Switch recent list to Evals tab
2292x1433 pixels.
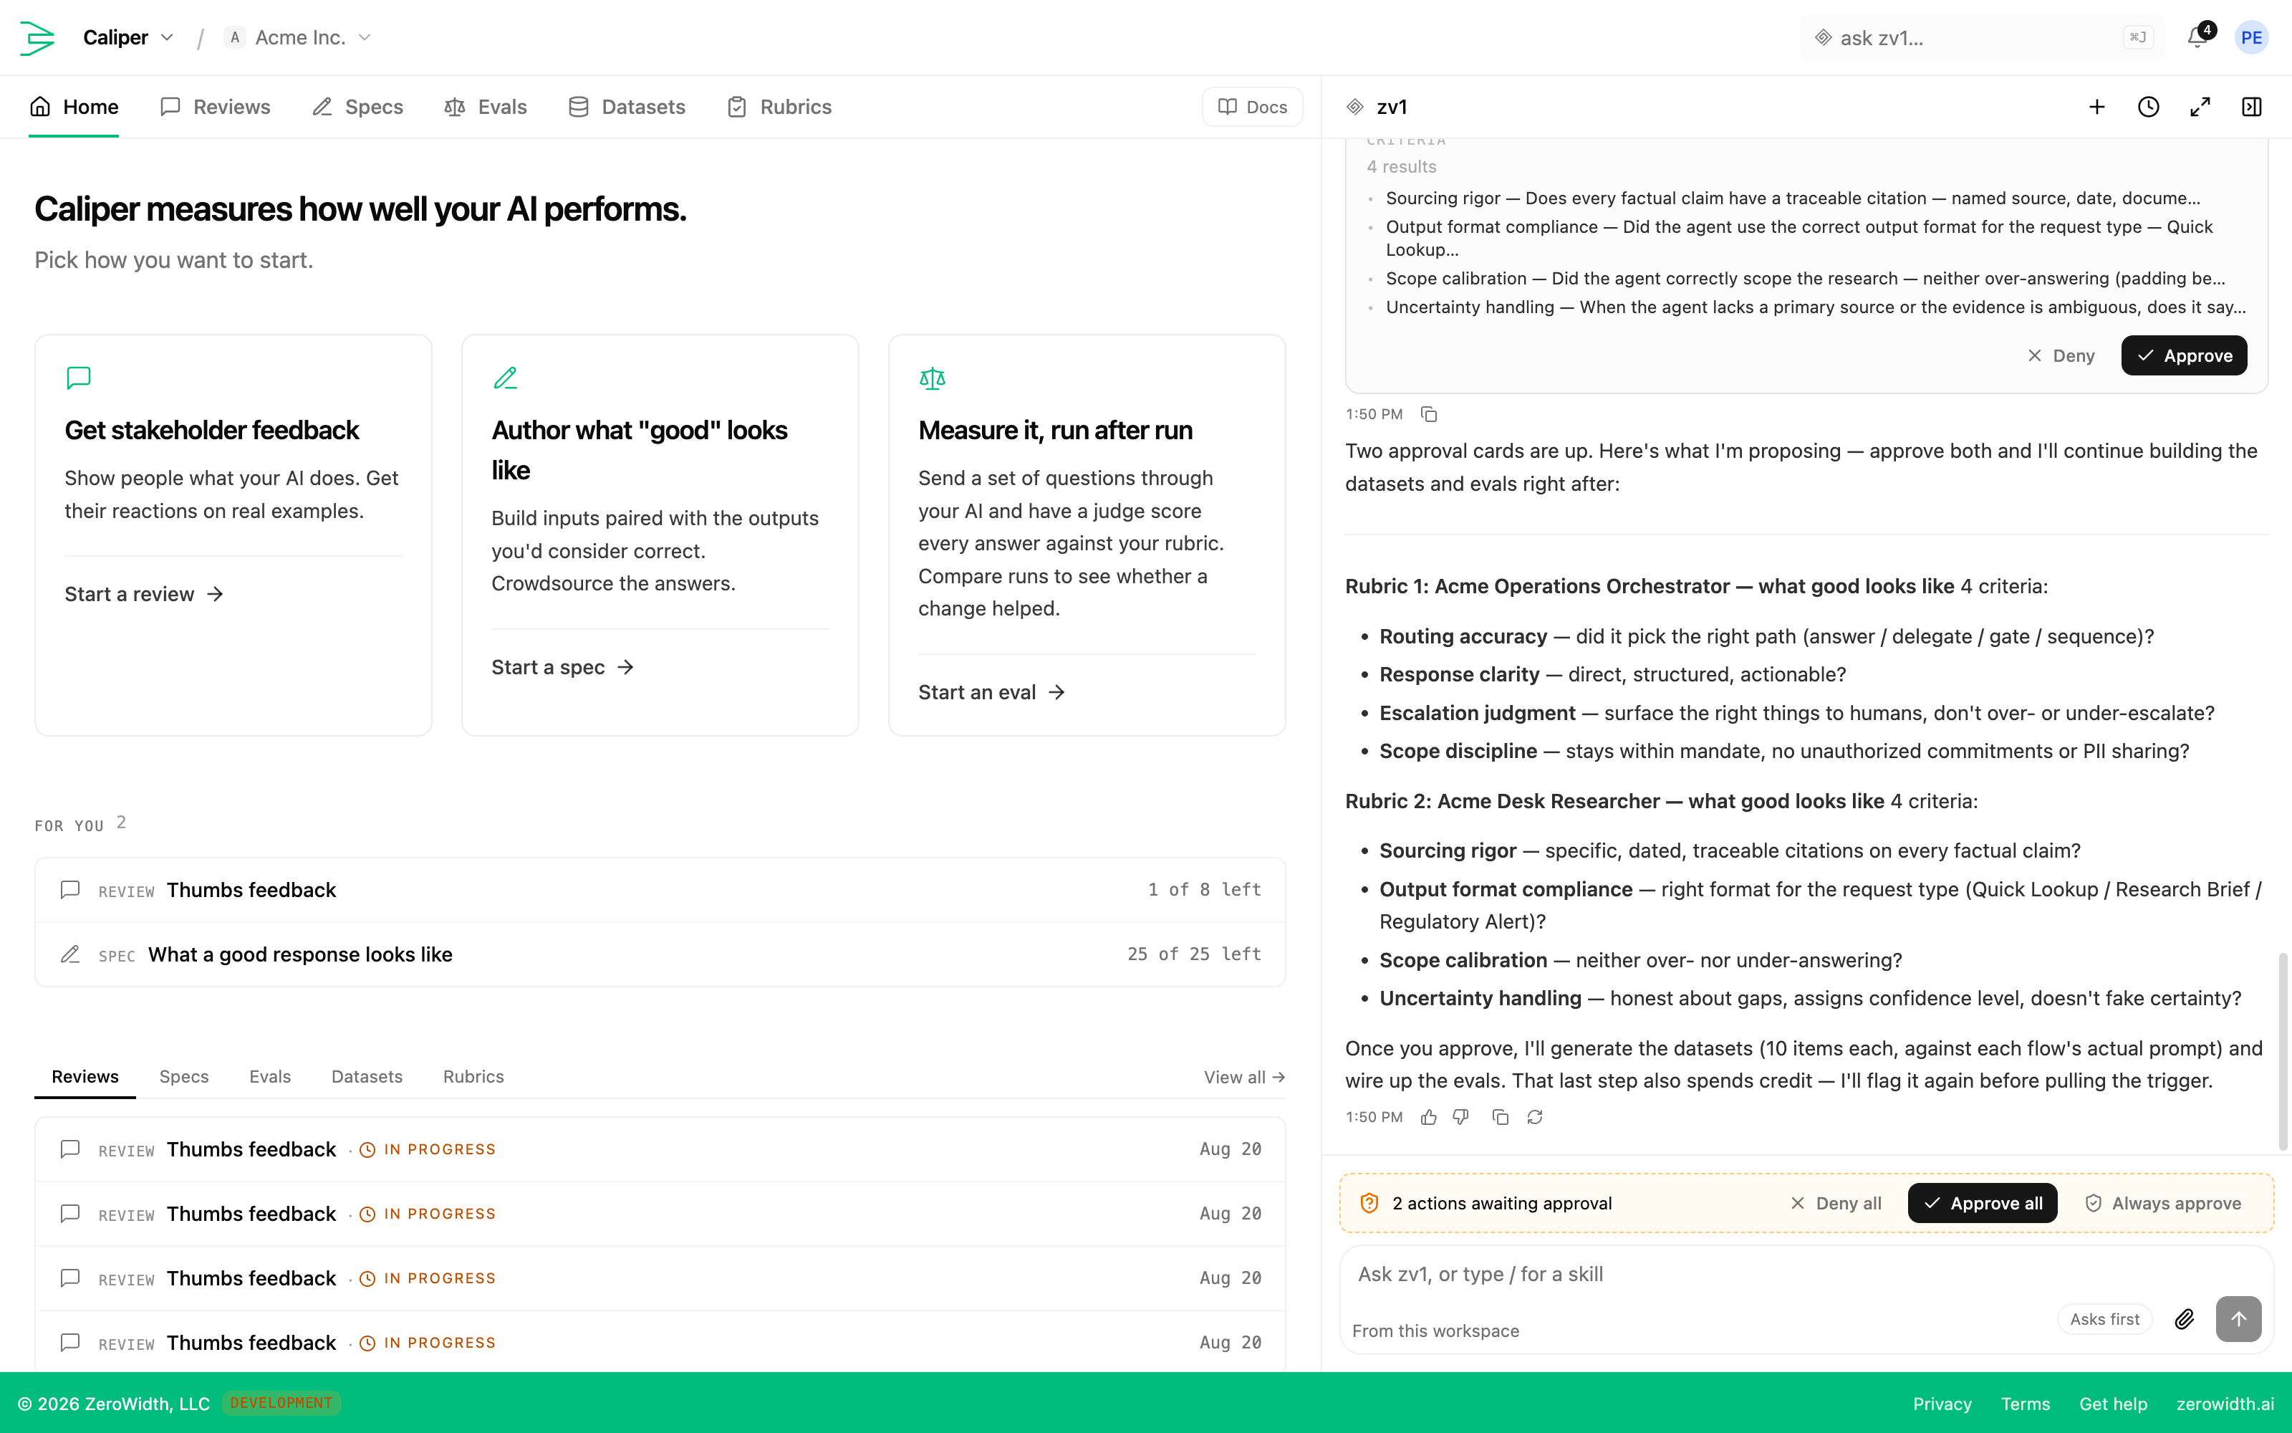270,1077
